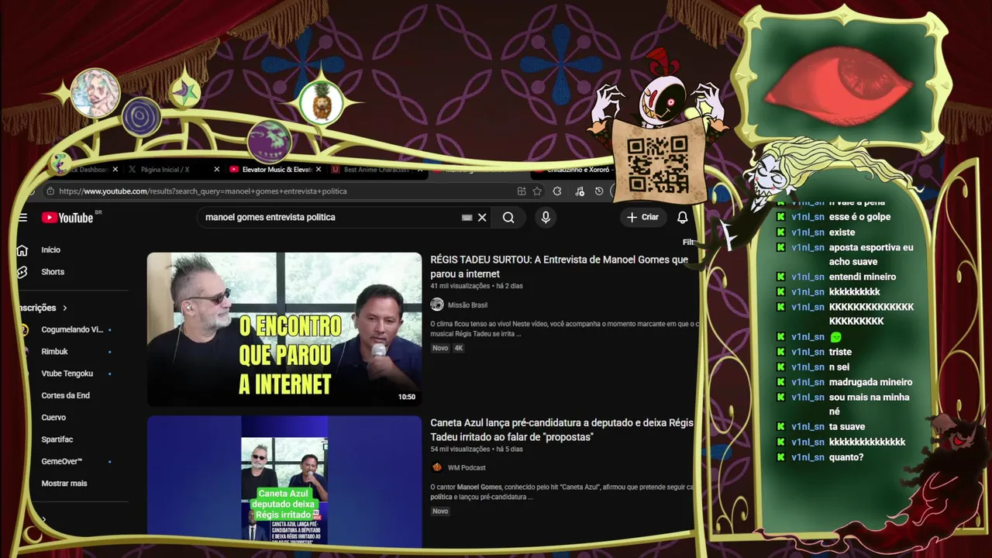
Task: Expand the Inscrições section chevron
Action: (x=64, y=308)
